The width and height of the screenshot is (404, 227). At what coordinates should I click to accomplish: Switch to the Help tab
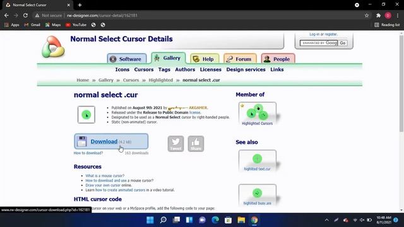pos(205,59)
